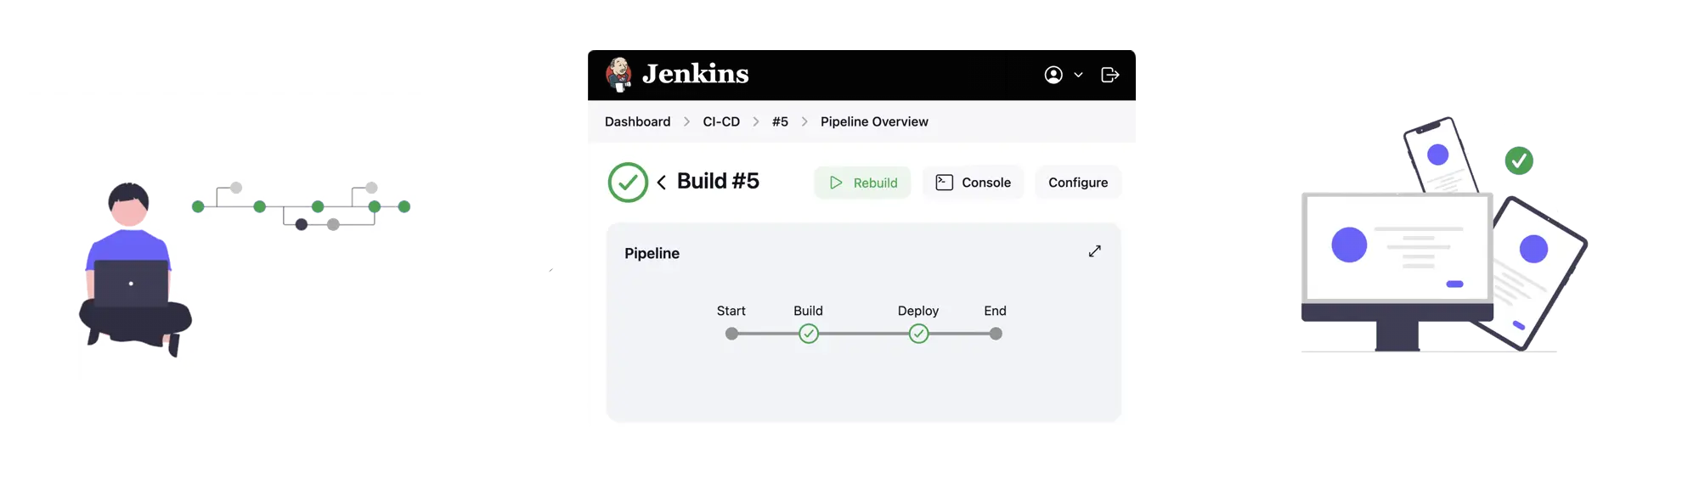Click the Build stage label
This screenshot has height=495, width=1699.
pos(808,311)
